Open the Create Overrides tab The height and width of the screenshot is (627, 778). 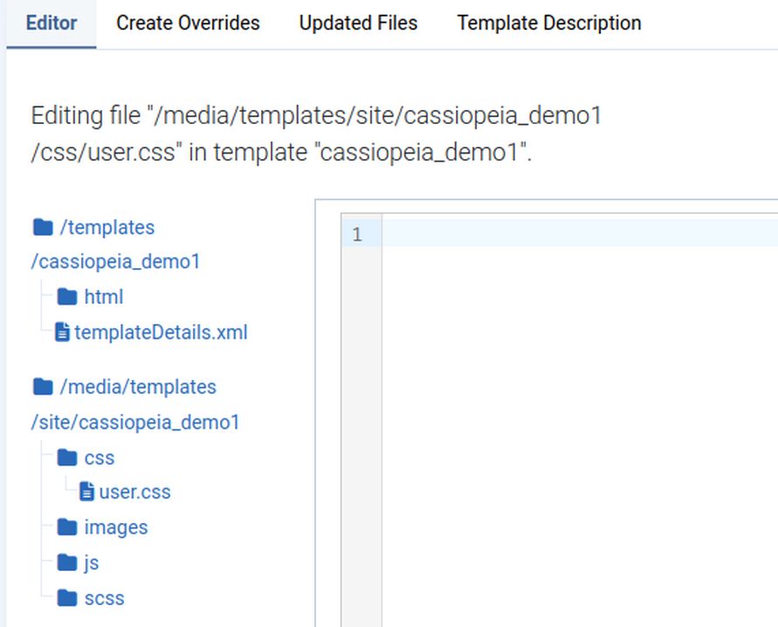pyautogui.click(x=188, y=23)
